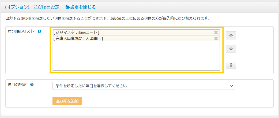
Task: Show help for 並び順のリスト
Action: point(39,31)
